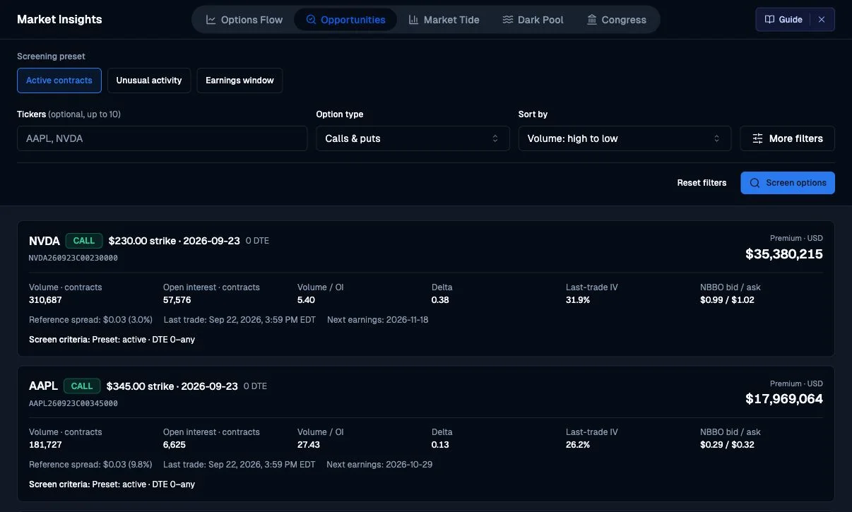Viewport: 852px width, 512px height.
Task: Select AAPL ticker heading
Action: [43, 386]
